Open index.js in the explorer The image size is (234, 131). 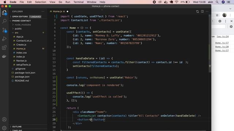20,57
